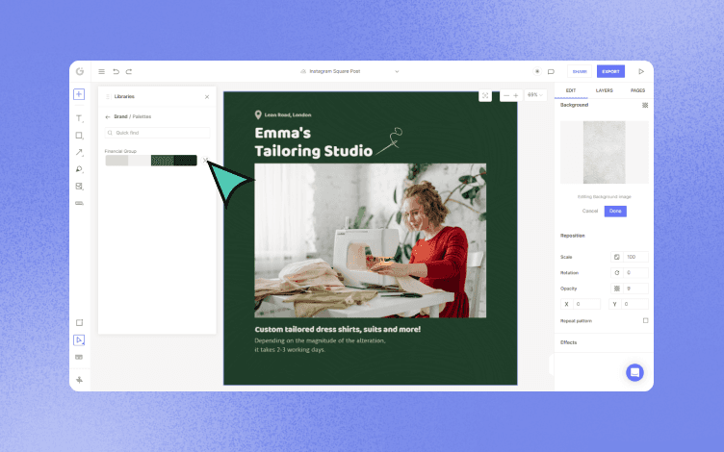Screen dimensions: 724x452
Task: Click the record circle icon in top bar
Action: 537,71
